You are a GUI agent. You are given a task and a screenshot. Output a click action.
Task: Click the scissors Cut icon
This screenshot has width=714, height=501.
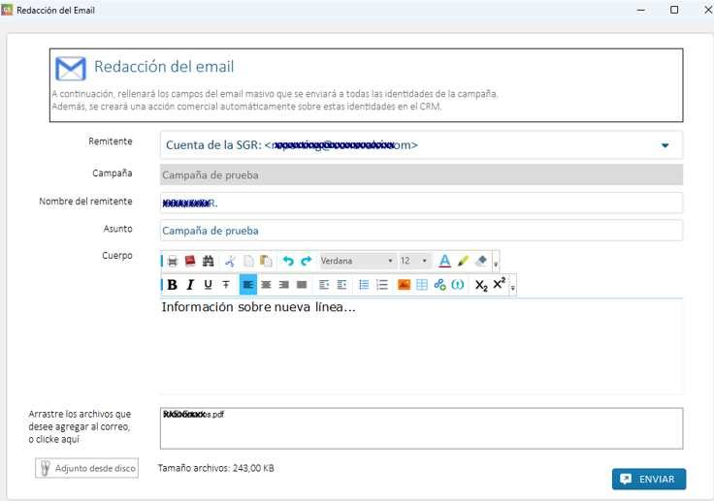coord(230,261)
